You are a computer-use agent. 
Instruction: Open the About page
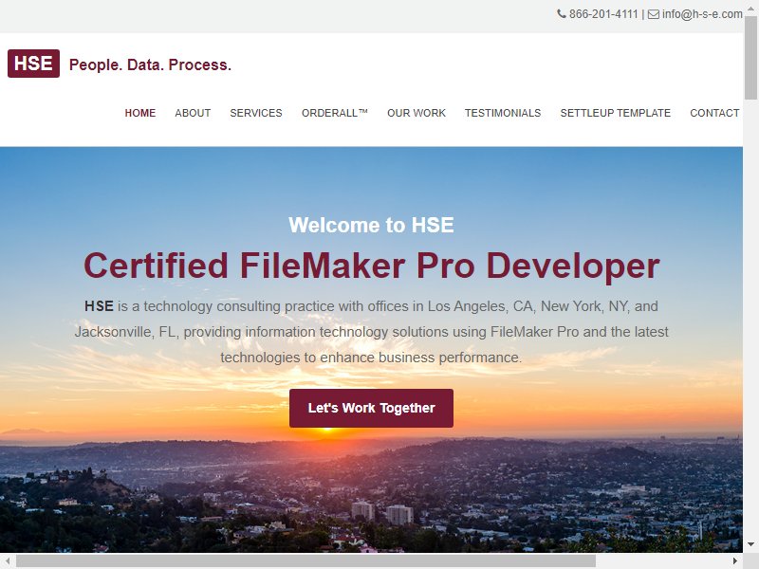point(193,113)
